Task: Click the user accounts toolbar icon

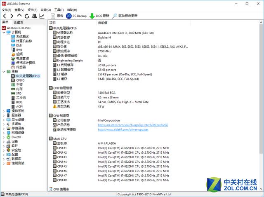Action: [34, 16]
